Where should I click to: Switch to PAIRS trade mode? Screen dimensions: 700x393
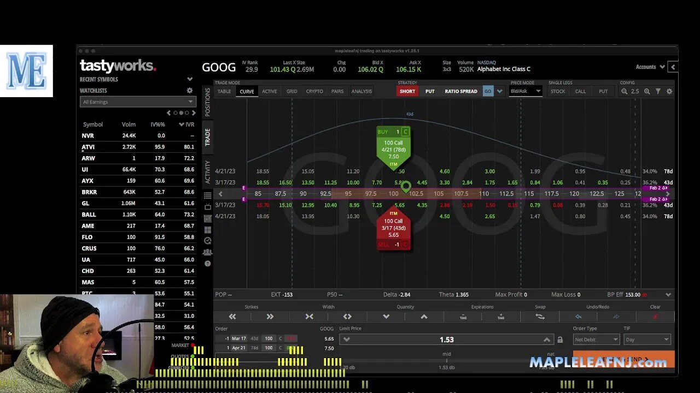click(x=337, y=91)
